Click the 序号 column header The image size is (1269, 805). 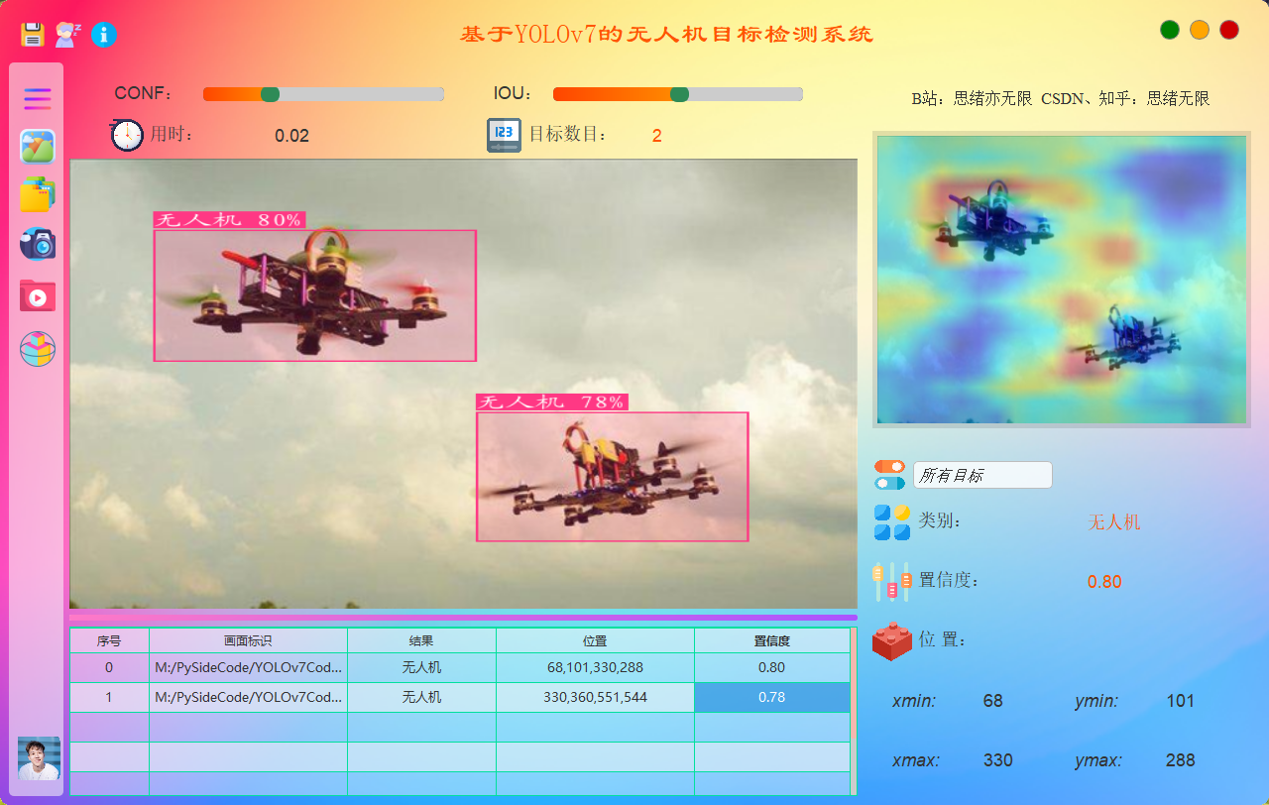point(109,641)
